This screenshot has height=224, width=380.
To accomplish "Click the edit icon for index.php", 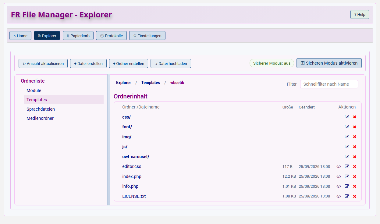I will click(347, 176).
